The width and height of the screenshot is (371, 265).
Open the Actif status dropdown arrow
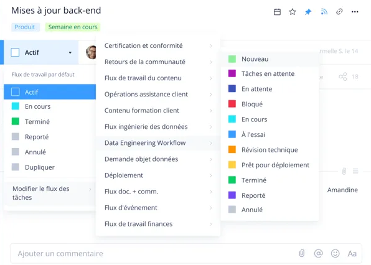(x=70, y=52)
